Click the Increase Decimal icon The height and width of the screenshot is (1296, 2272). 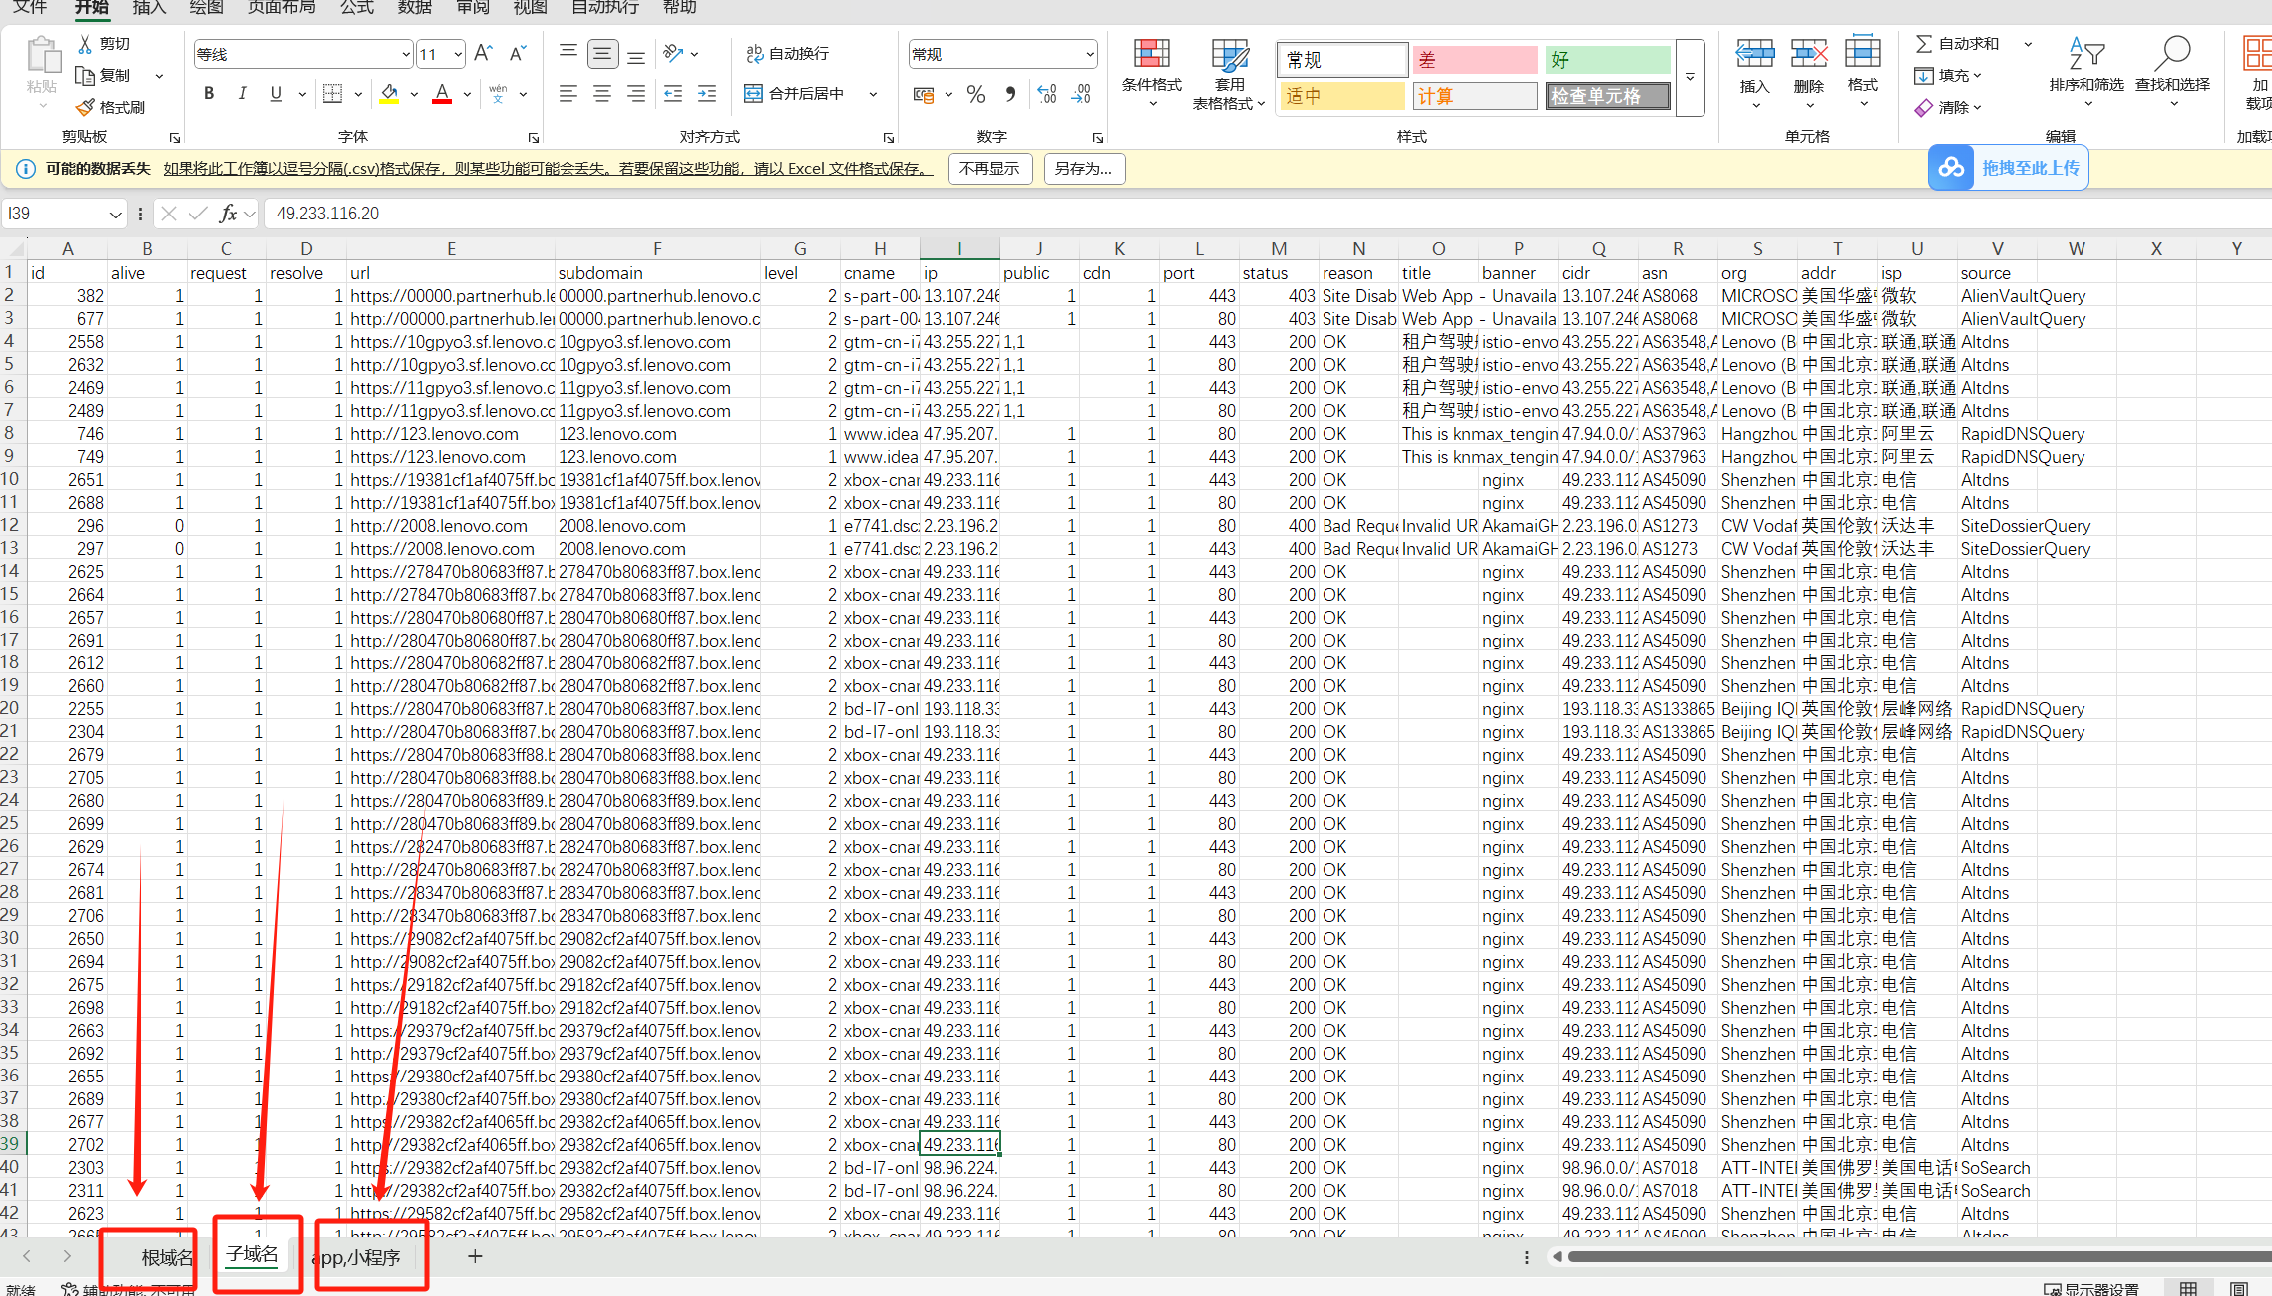tap(1047, 94)
